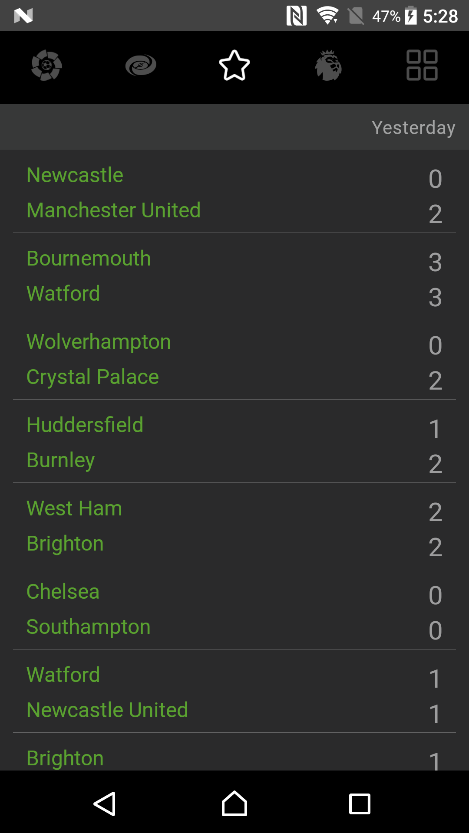Open the Premier League lion tab
This screenshot has width=469, height=833.
[328, 66]
